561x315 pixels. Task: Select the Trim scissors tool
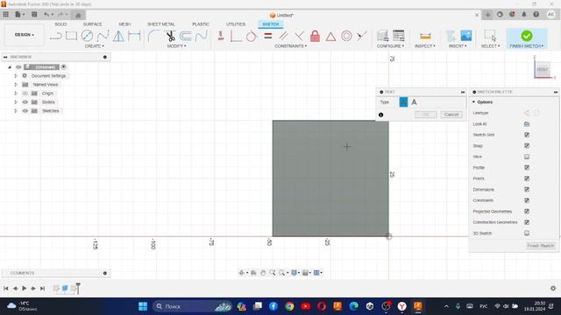pos(170,36)
